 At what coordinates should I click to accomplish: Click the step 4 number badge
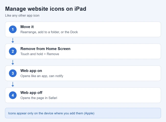pos(13,95)
